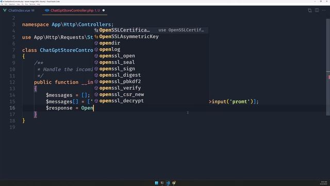Open the editor More Actions ellipsis
This screenshot has height=186, width=330.
click(324, 10)
